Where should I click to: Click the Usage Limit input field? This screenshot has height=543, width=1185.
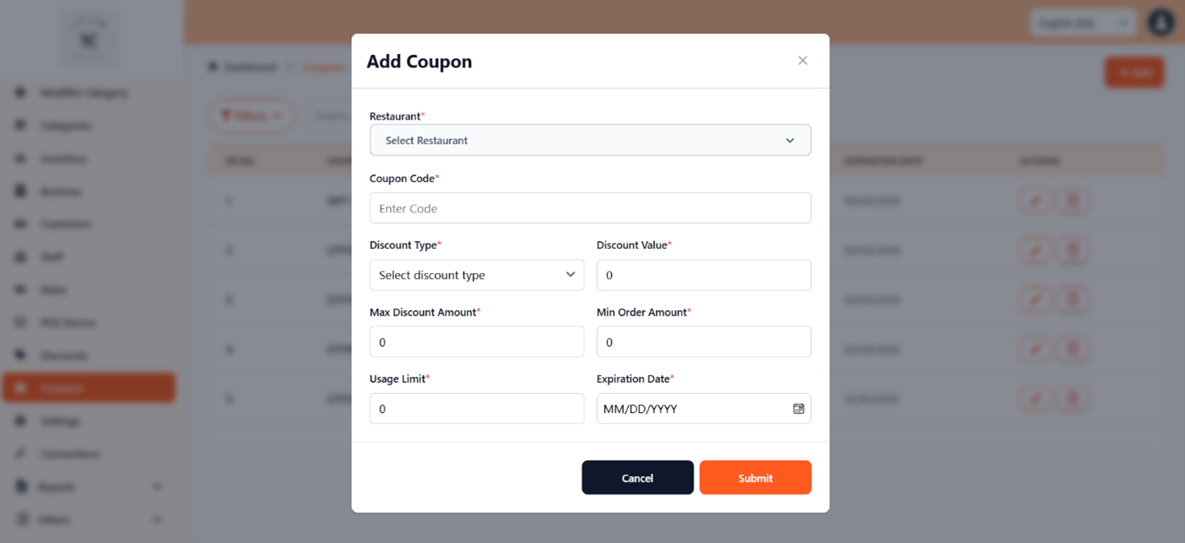[477, 409]
